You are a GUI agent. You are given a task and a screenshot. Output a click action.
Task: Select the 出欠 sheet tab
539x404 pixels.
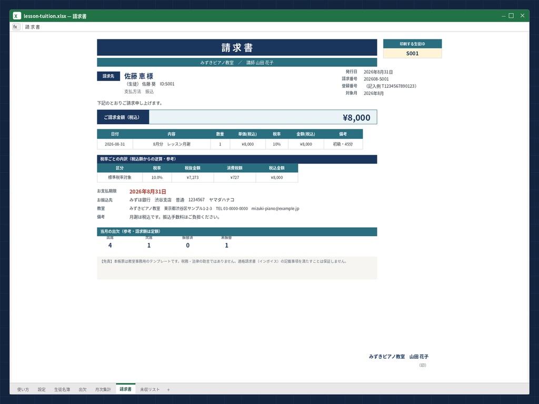[83, 390]
